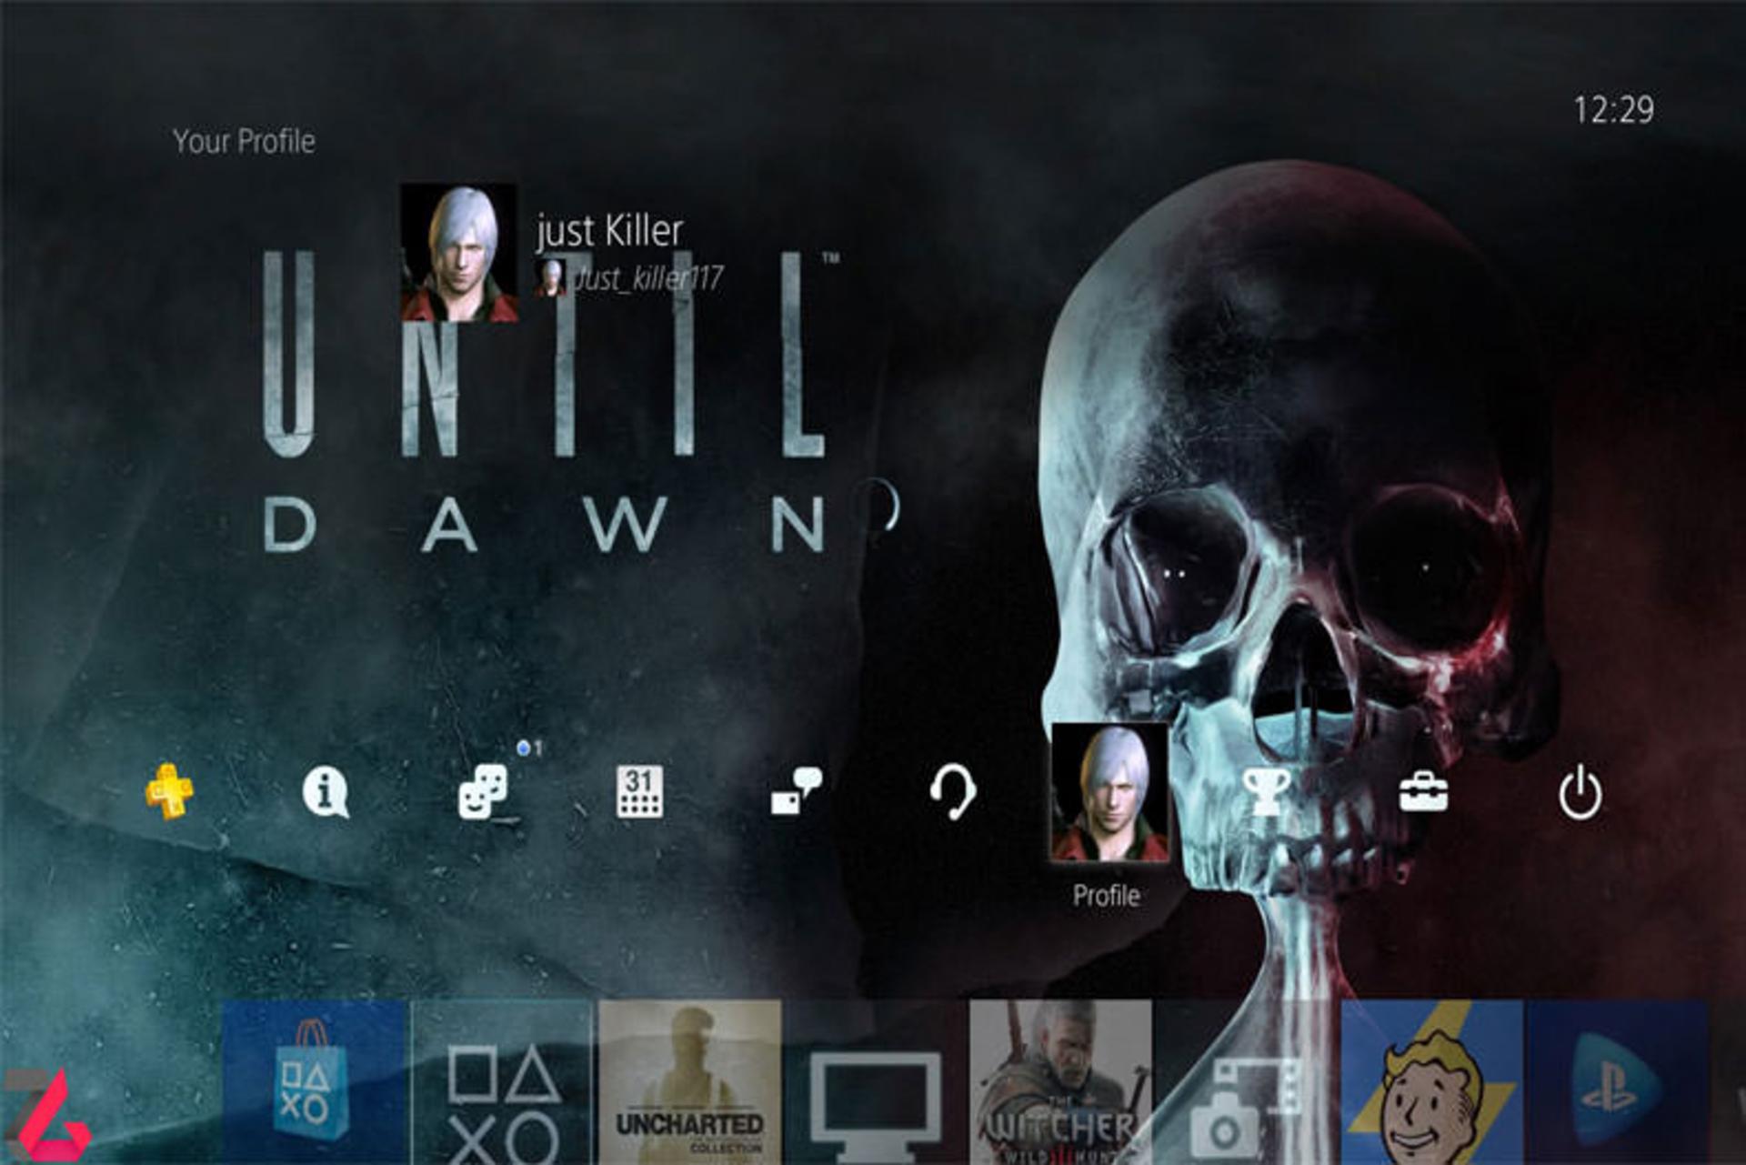Viewport: 1746px width, 1165px height.
Task: Open the Messages icon
Action: click(797, 792)
